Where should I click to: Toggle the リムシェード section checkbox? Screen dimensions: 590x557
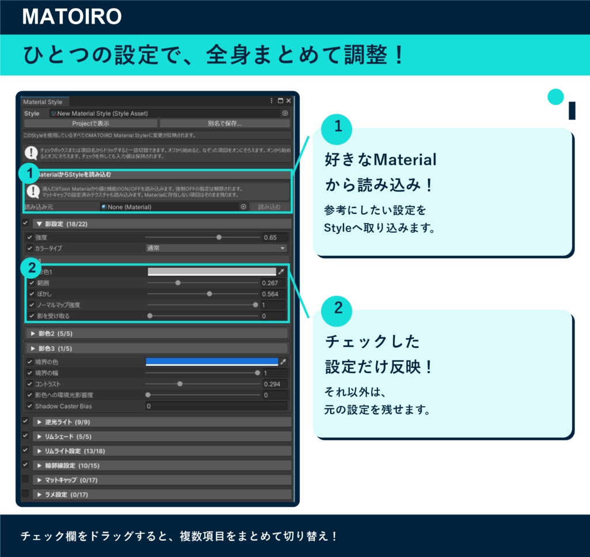tap(25, 436)
